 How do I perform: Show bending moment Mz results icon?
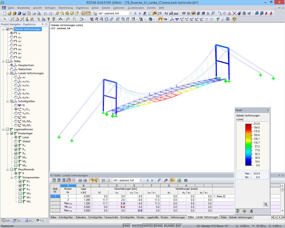pos(201,19)
